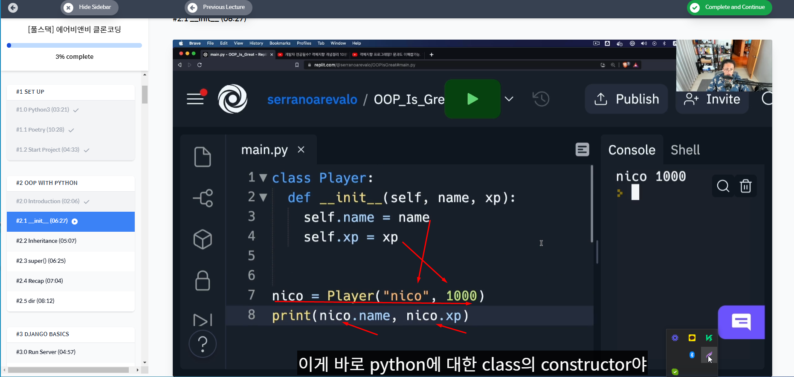Screen dimensions: 794x377
Task: Open the Files panel icon in Replit
Action: (203, 157)
